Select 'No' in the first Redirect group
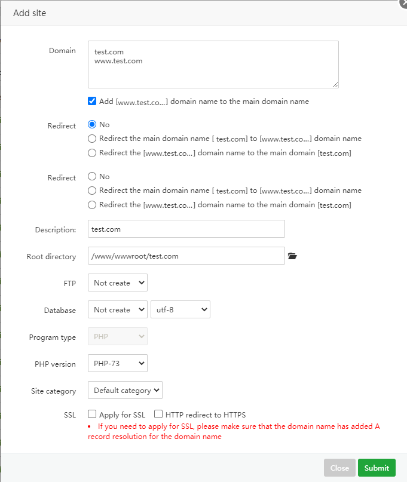Image resolution: width=407 pixels, height=482 pixels. coord(92,125)
